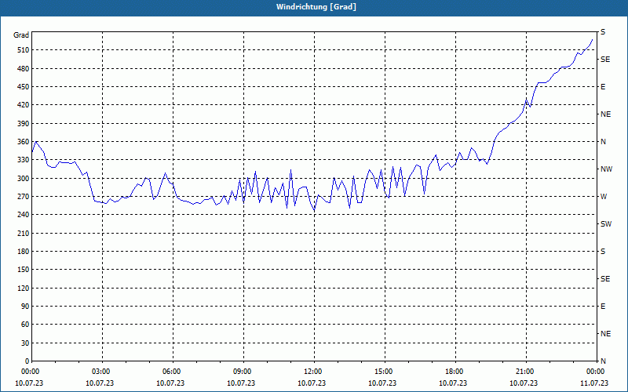Select the 480 degree axis label
The width and height of the screenshot is (628, 392).
24,68
